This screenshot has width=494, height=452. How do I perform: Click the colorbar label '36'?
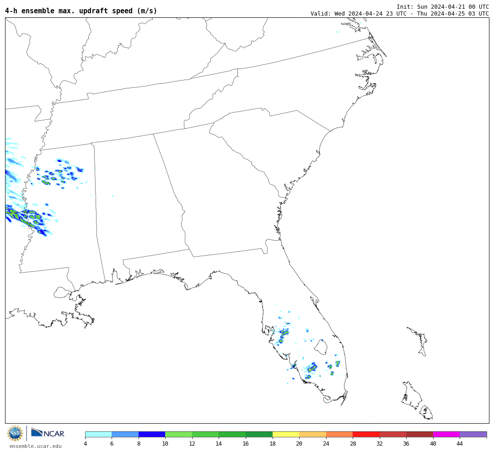406,443
